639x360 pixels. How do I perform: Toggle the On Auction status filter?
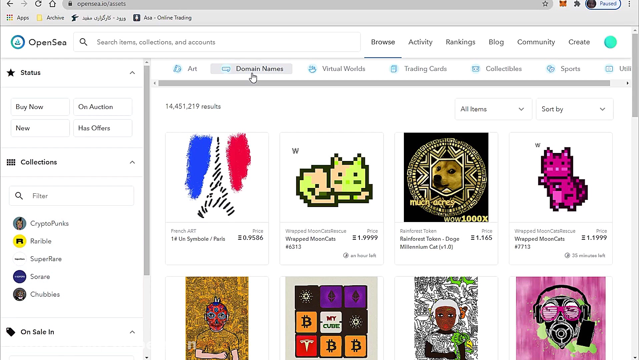[103, 107]
